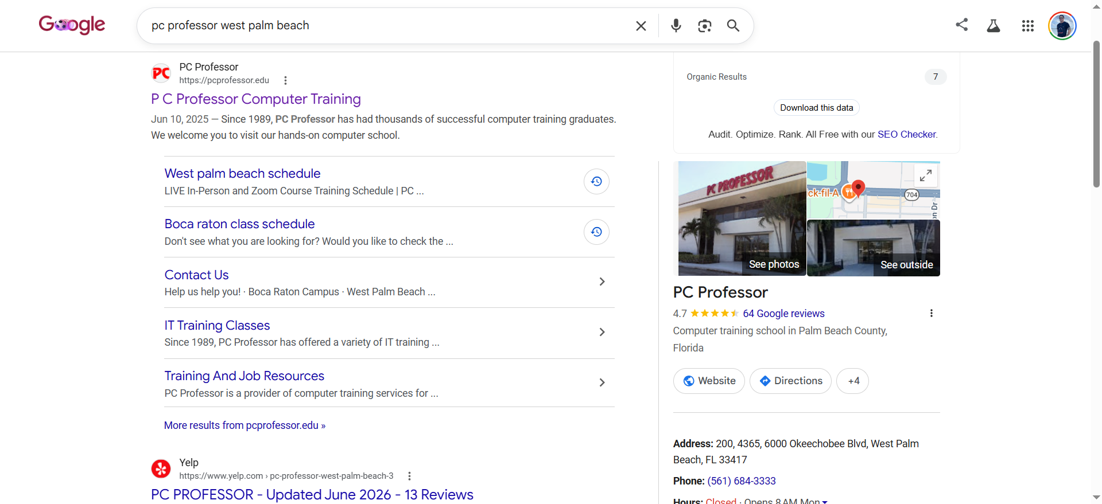The height and width of the screenshot is (504, 1102).
Task: Open Yelp PC PROFESSOR reviews result
Action: tap(312, 494)
